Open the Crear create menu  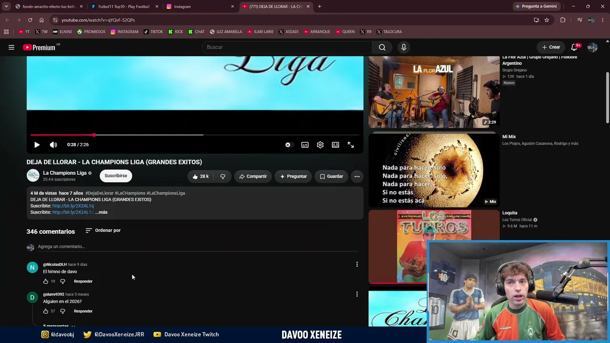[x=551, y=47]
